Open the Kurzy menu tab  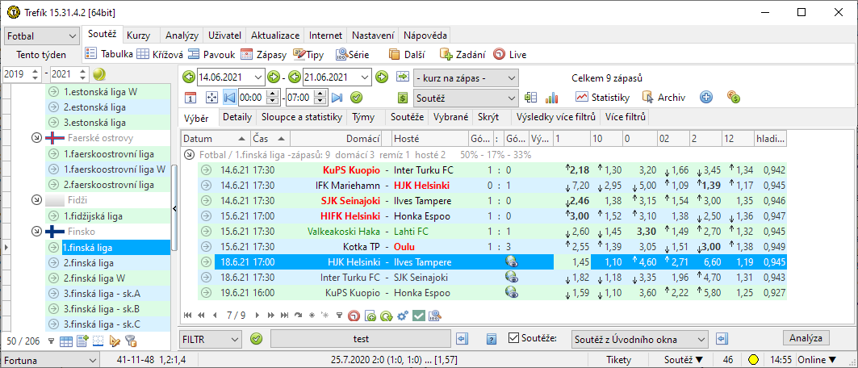(139, 36)
